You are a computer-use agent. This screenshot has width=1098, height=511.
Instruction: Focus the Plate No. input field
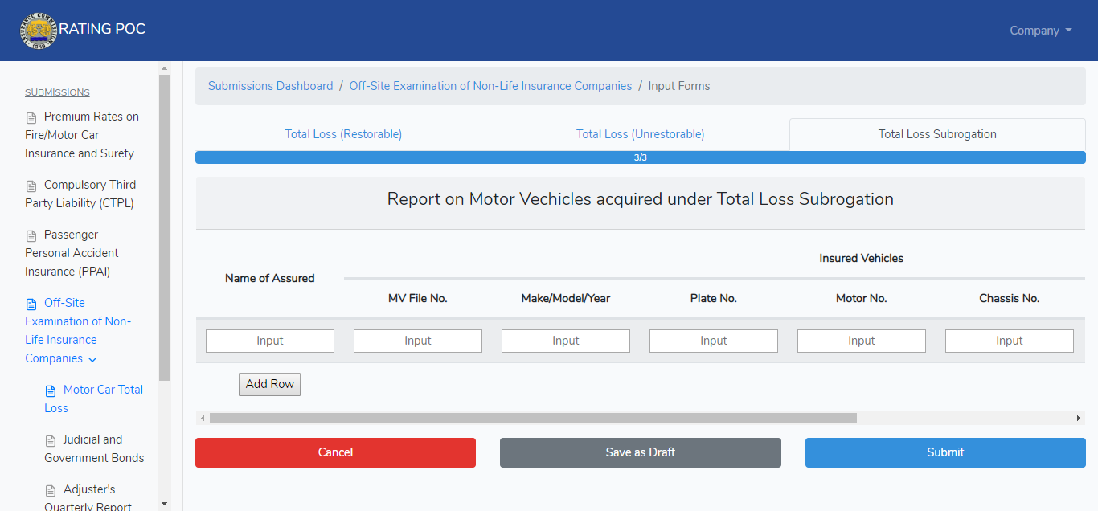714,341
